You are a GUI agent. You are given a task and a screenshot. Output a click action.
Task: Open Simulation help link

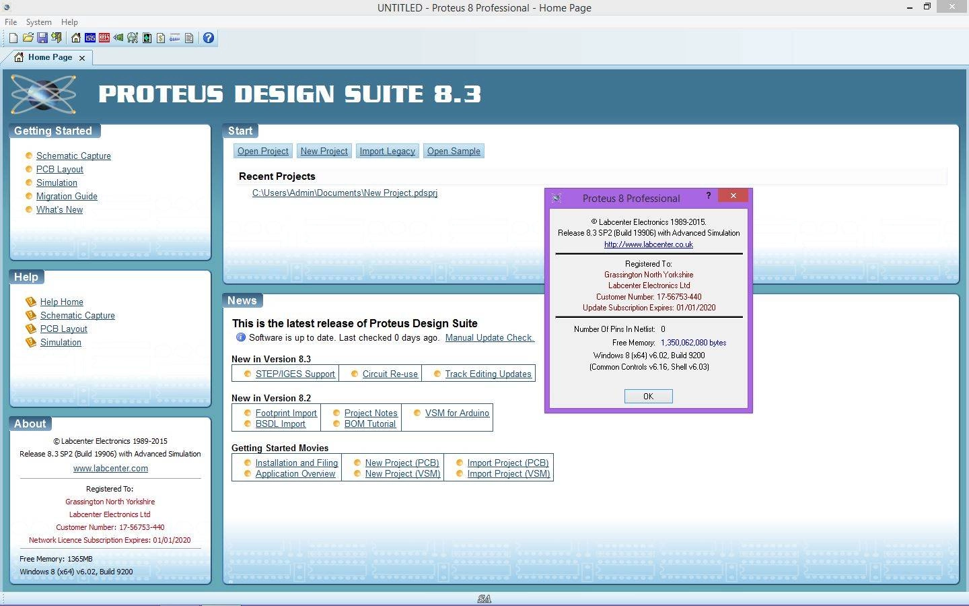[x=61, y=342]
